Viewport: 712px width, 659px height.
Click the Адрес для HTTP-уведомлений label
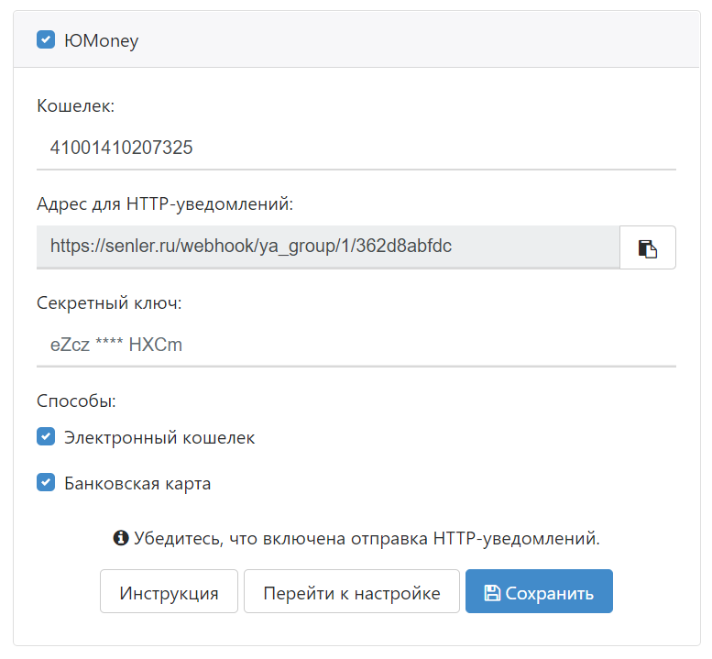pyautogui.click(x=165, y=204)
